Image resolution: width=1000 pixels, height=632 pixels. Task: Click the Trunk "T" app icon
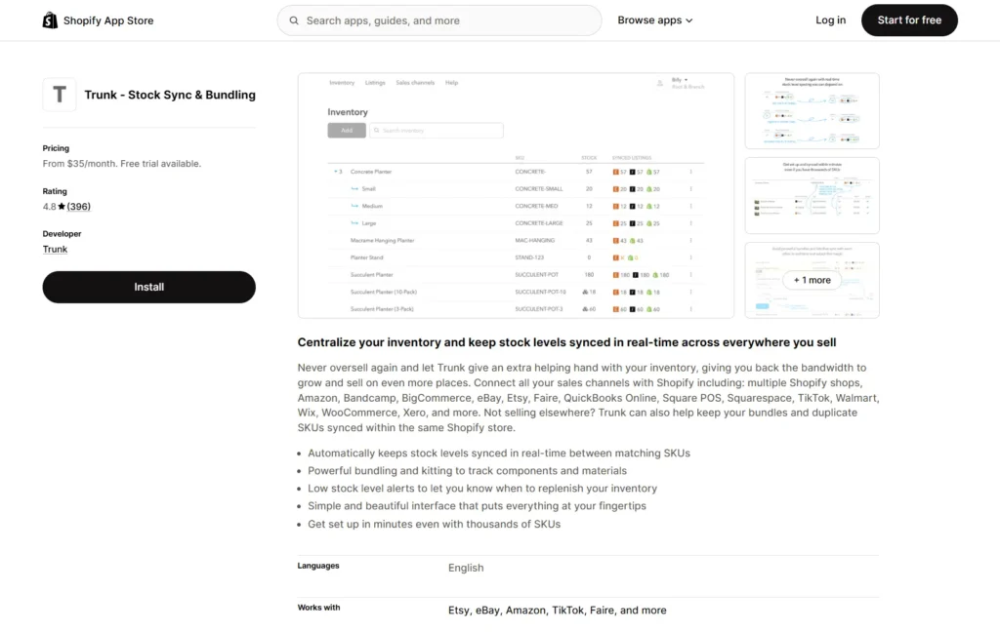[59, 95]
